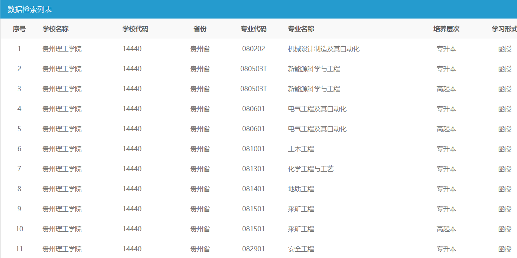
Task: Click 贵州理工学院 in row 11
Action: click(x=62, y=249)
